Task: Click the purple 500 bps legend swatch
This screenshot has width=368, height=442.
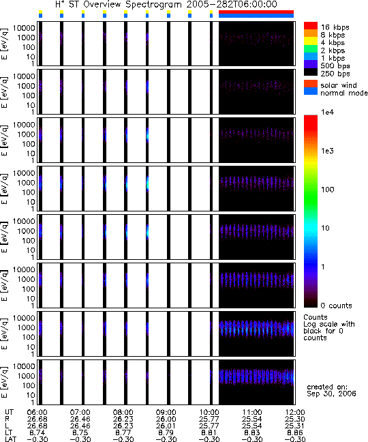Action: pos(311,64)
